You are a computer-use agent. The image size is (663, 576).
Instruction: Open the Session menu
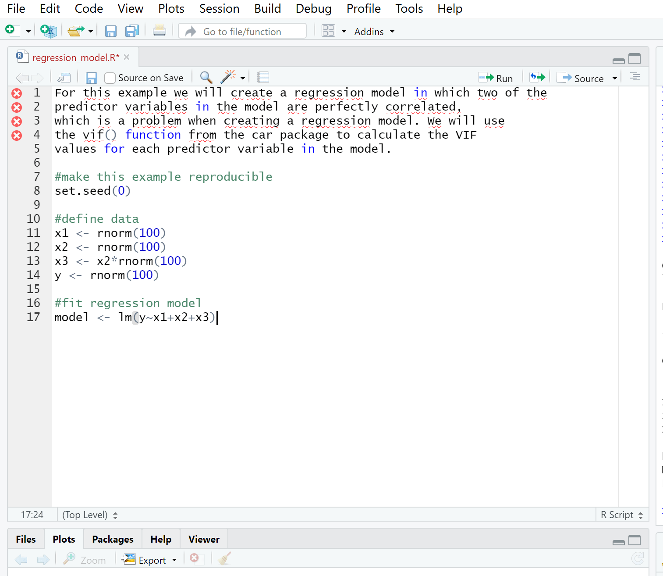pyautogui.click(x=219, y=8)
